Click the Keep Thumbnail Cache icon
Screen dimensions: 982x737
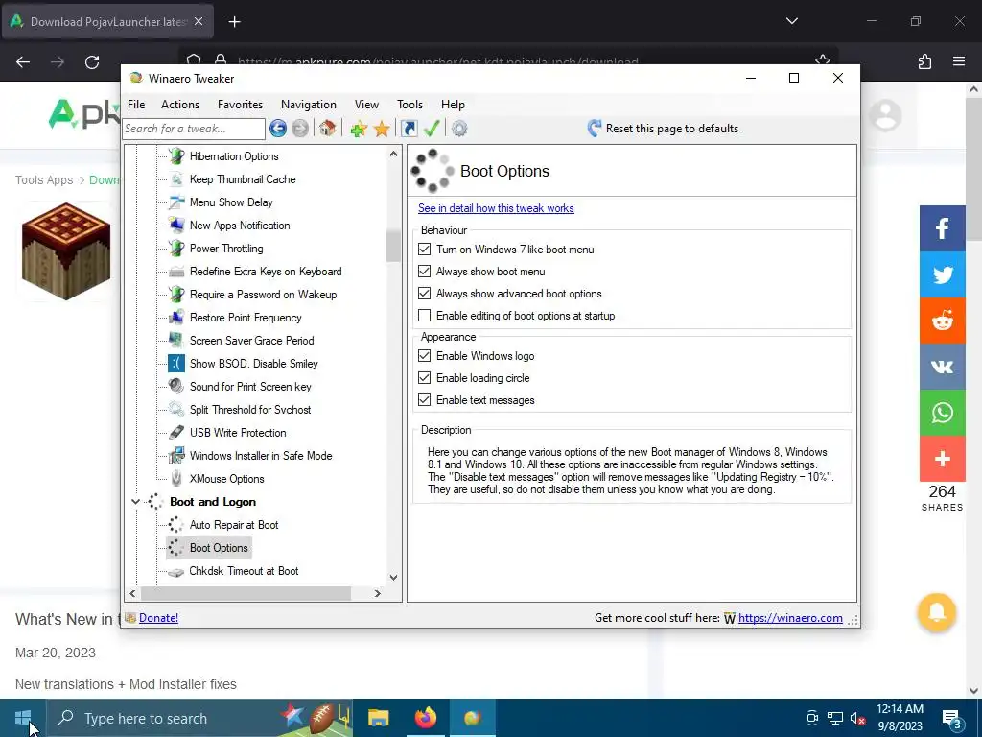click(176, 179)
